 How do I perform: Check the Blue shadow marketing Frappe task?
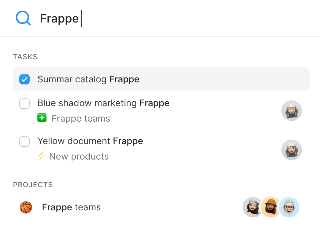point(25,104)
